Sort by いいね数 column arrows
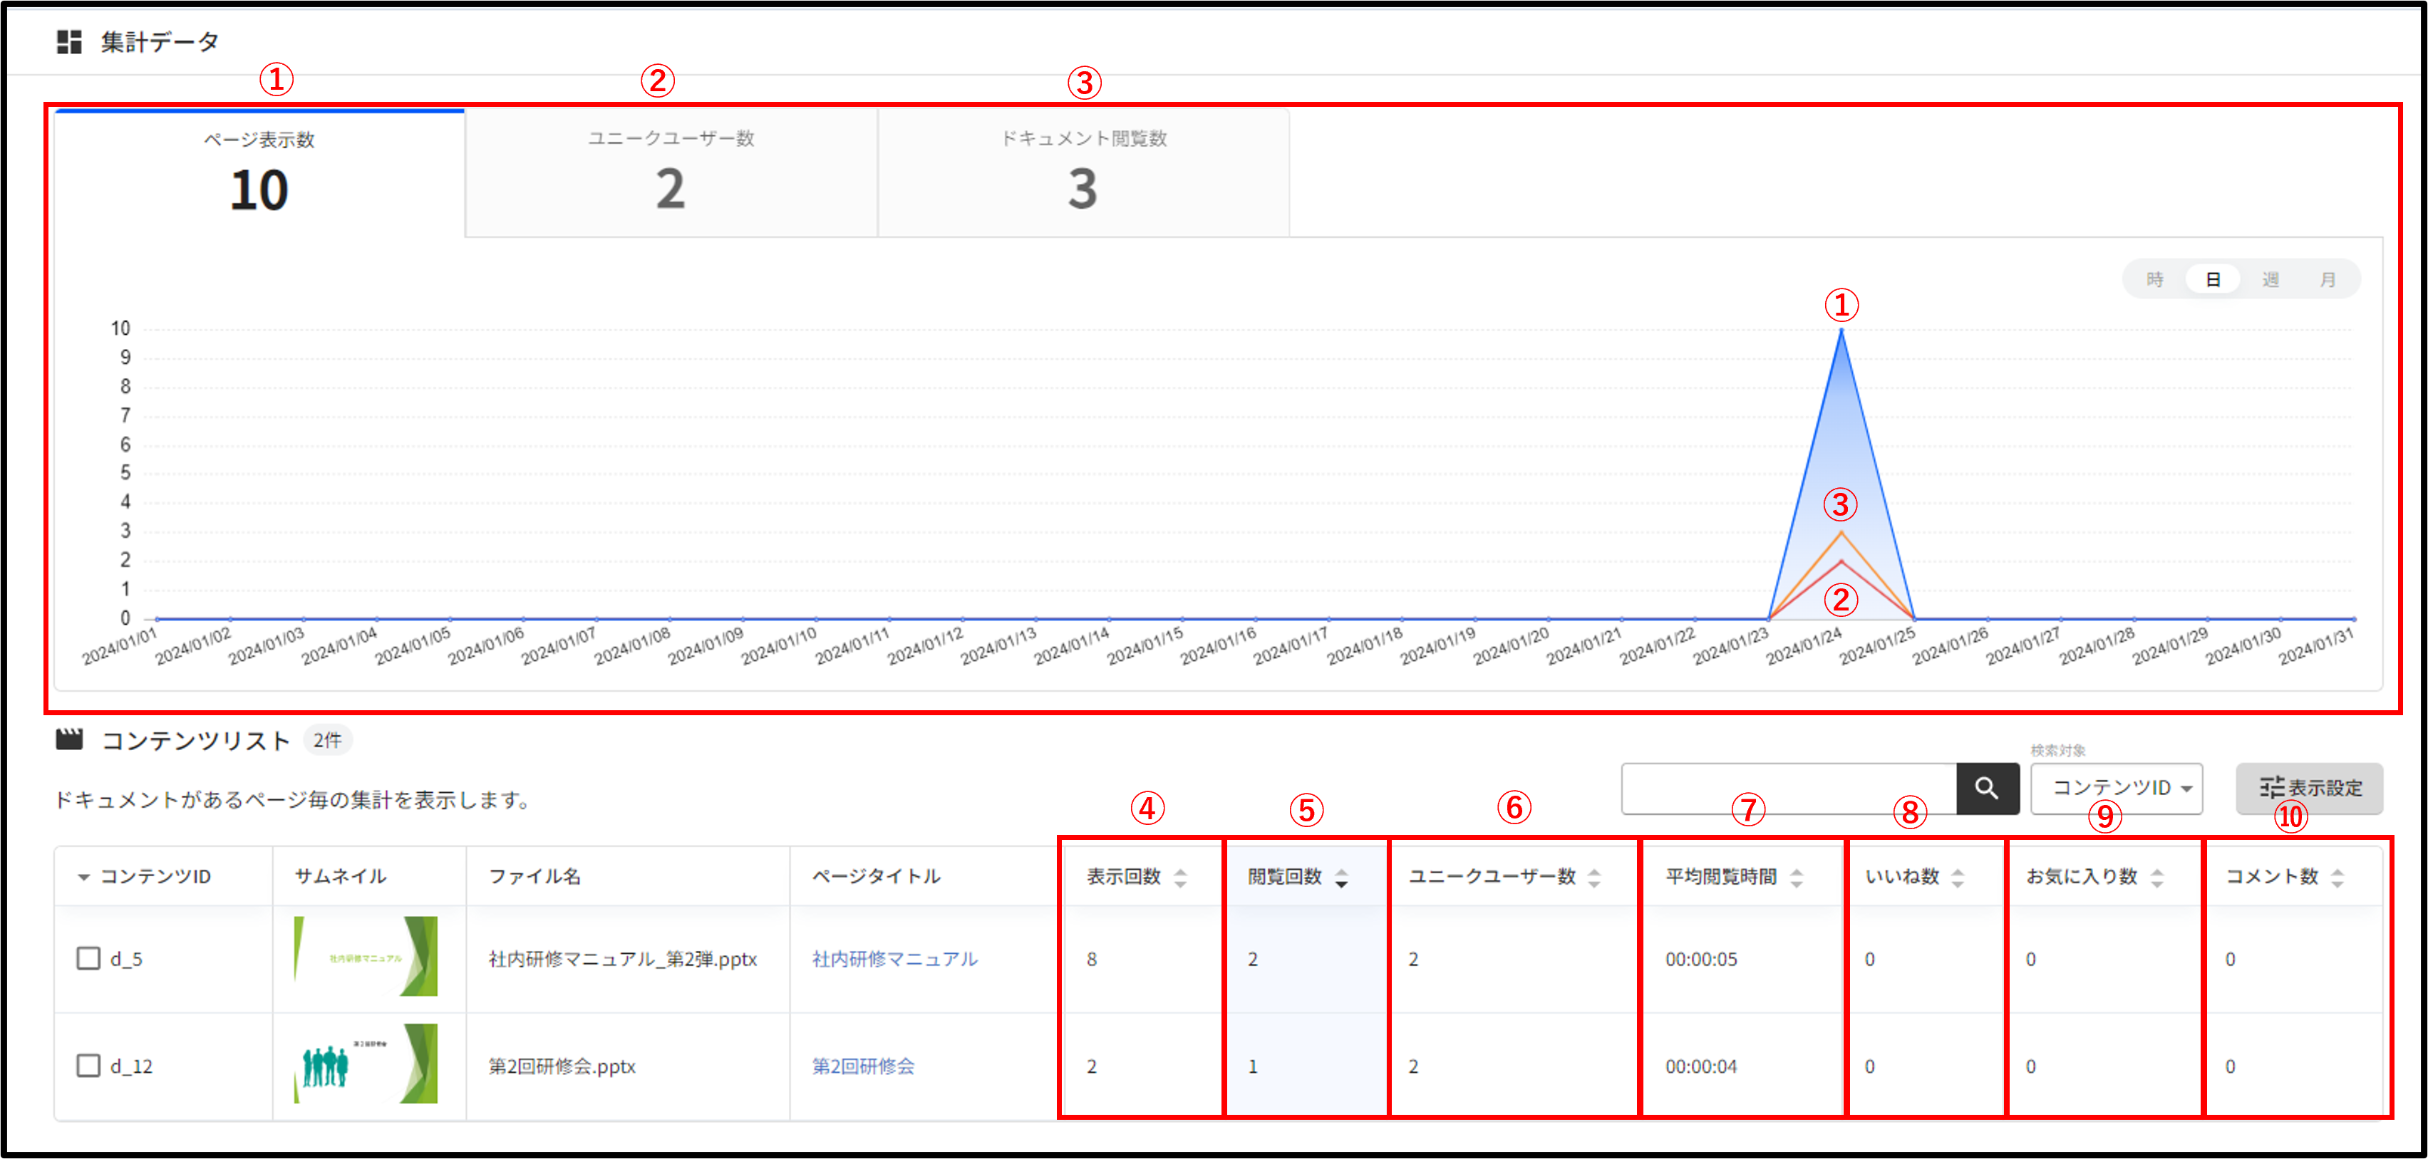This screenshot has height=1159, width=2428. 1958,877
